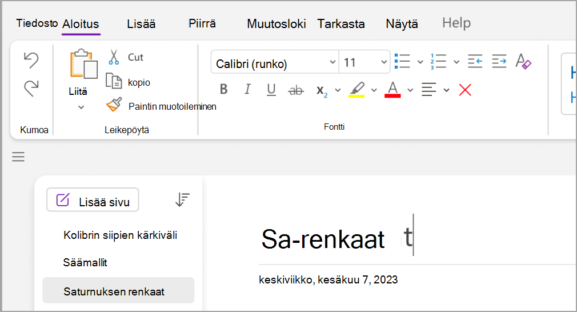Click the Lisää sivu button
This screenshot has width=577, height=312.
(x=93, y=200)
